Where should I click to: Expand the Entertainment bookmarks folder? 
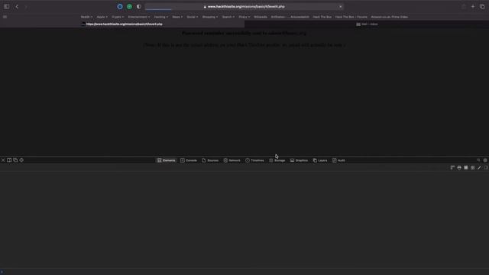[x=139, y=17]
